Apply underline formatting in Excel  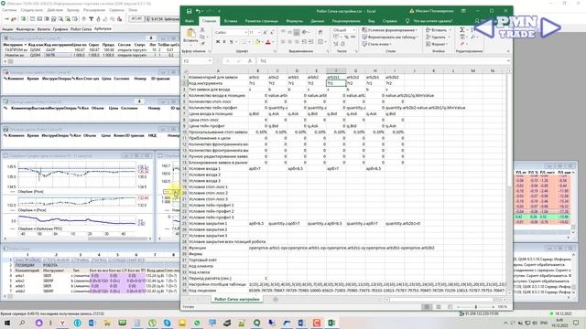click(x=231, y=42)
